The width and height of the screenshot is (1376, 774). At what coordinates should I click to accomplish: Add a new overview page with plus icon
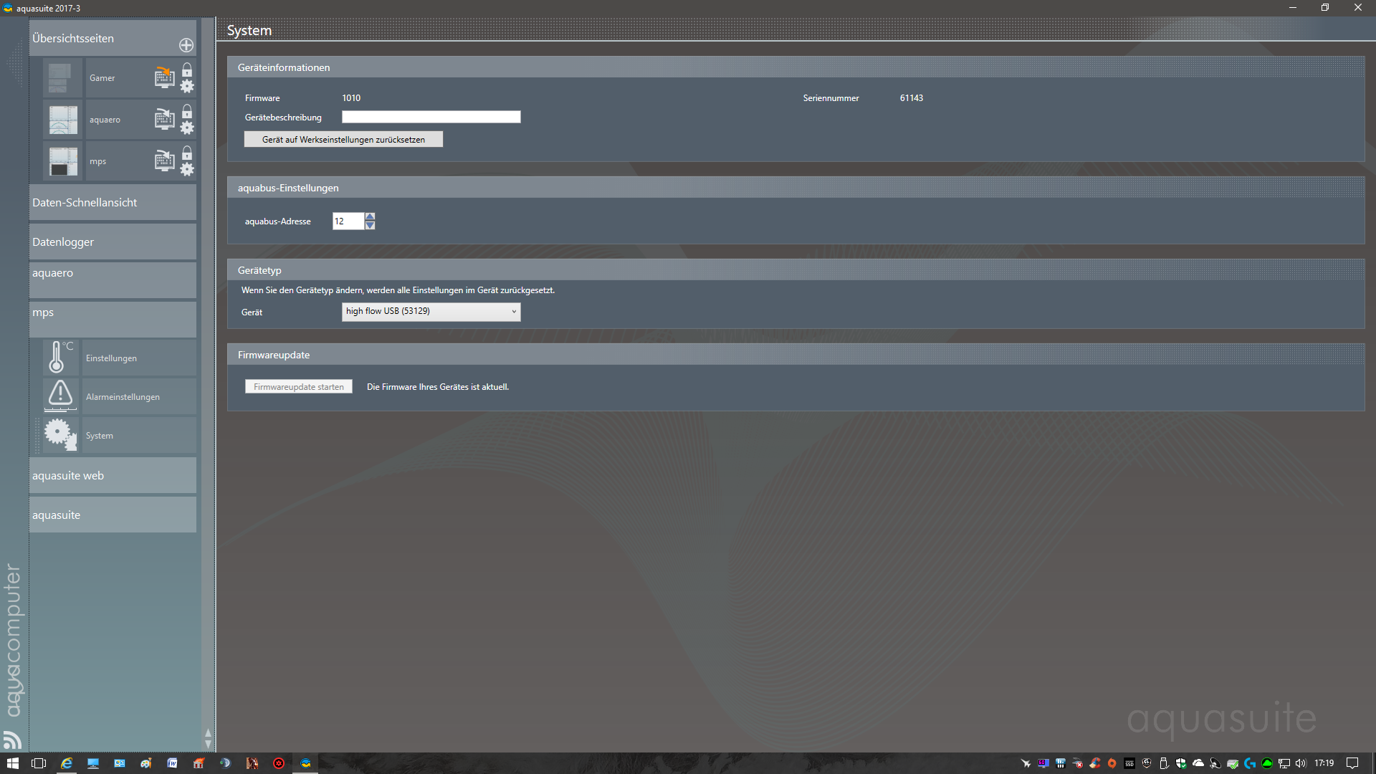186,45
